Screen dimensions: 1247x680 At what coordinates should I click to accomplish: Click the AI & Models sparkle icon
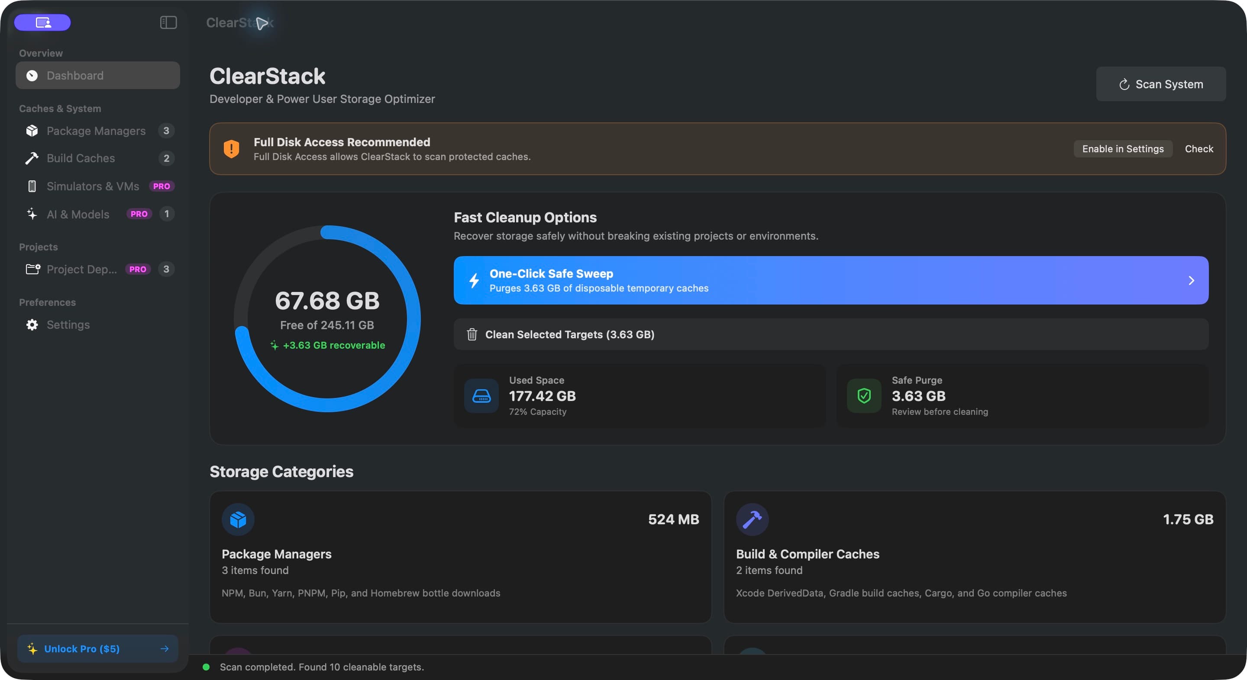(32, 214)
